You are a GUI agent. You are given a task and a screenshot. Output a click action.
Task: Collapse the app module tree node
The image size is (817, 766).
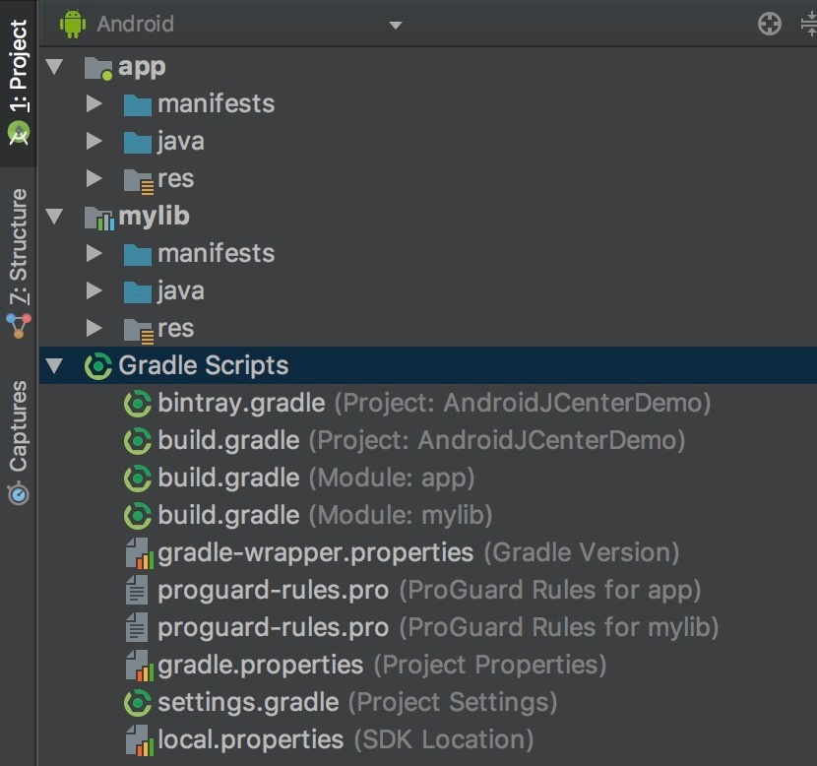54,67
